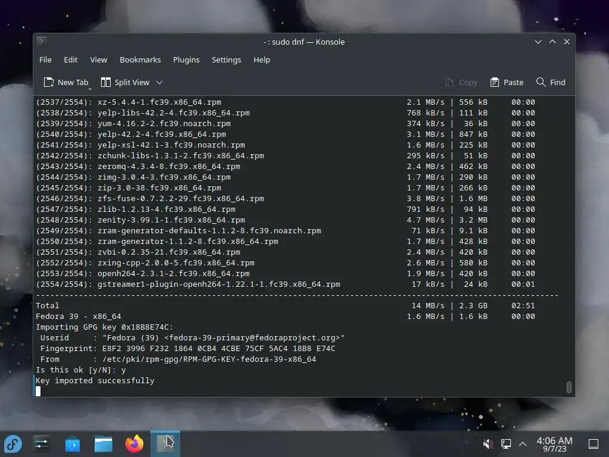
Task: Click the Konsole window menu icon in title bar
Action: coord(42,41)
